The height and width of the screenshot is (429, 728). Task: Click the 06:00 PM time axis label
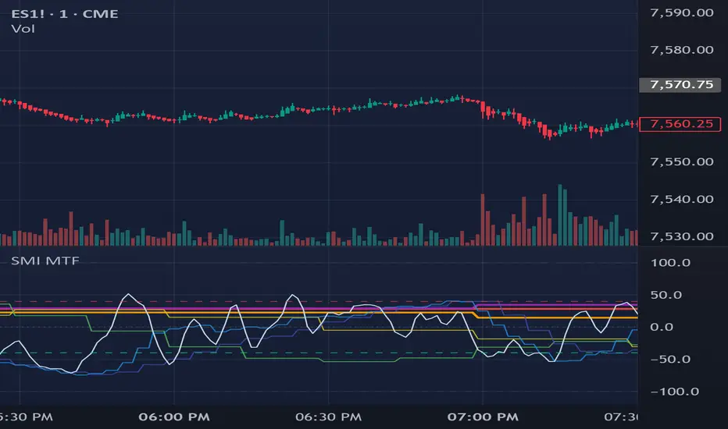pos(174,417)
